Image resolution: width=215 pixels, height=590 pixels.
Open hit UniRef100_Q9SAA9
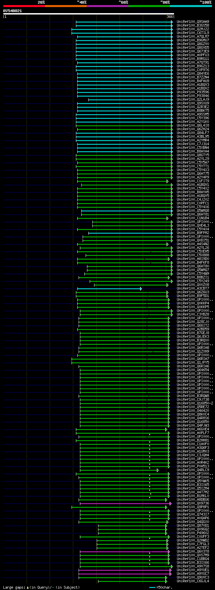tap(193, 22)
